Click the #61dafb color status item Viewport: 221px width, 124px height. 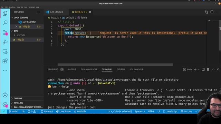coord(80,112)
